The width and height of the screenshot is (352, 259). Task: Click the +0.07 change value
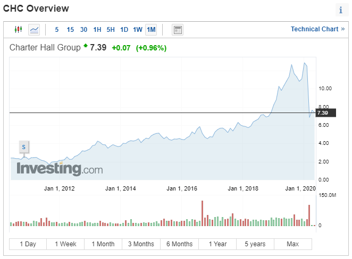121,48
